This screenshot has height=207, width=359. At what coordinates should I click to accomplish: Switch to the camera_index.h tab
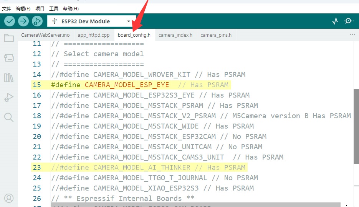pyautogui.click(x=175, y=35)
